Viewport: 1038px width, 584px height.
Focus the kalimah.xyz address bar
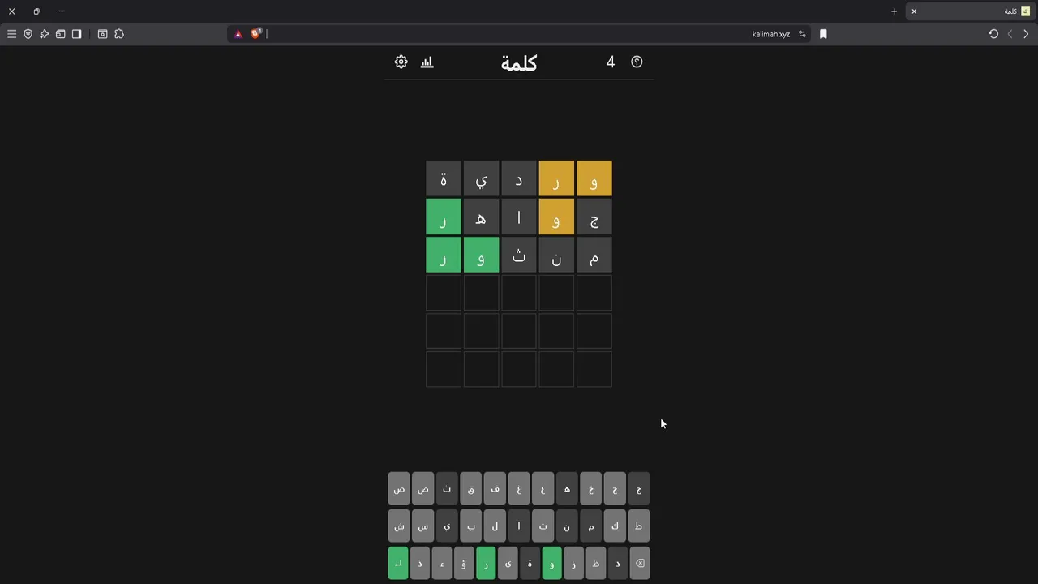(519, 34)
